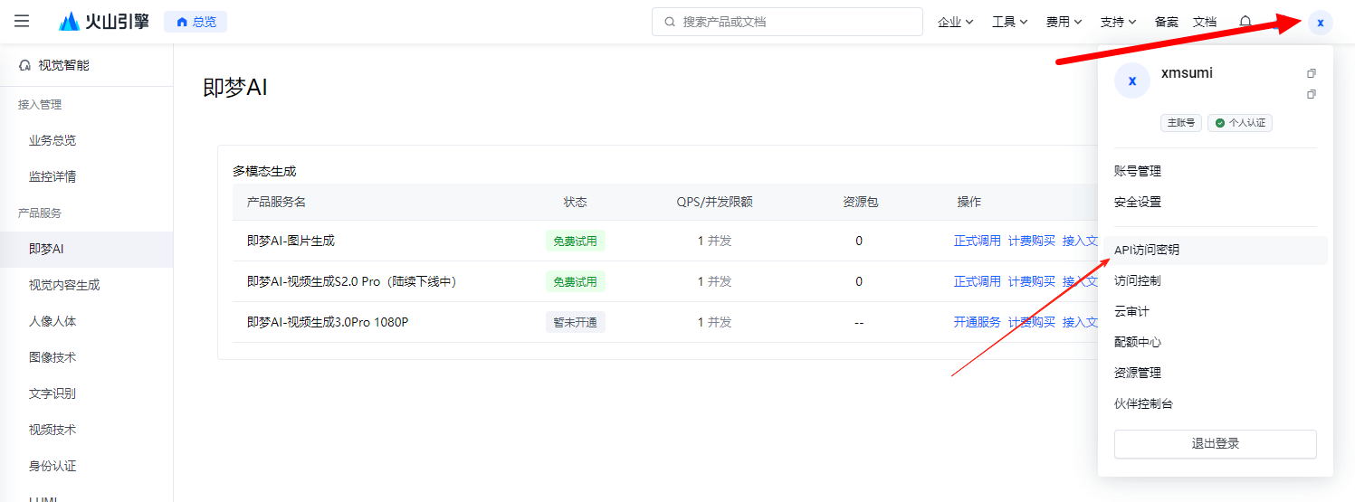Open 配额中心 in account menu
This screenshot has height=502, width=1355.
tap(1138, 342)
